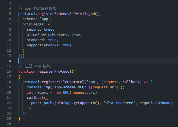
Task: Click the 'callback' call on line 21
Action: 35,98
